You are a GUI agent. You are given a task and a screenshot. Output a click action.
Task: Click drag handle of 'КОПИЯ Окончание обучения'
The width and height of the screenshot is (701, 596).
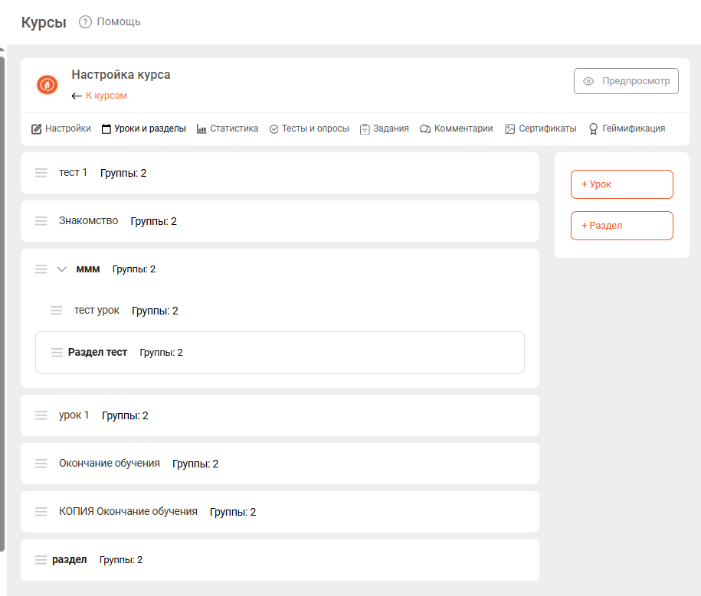coord(41,512)
